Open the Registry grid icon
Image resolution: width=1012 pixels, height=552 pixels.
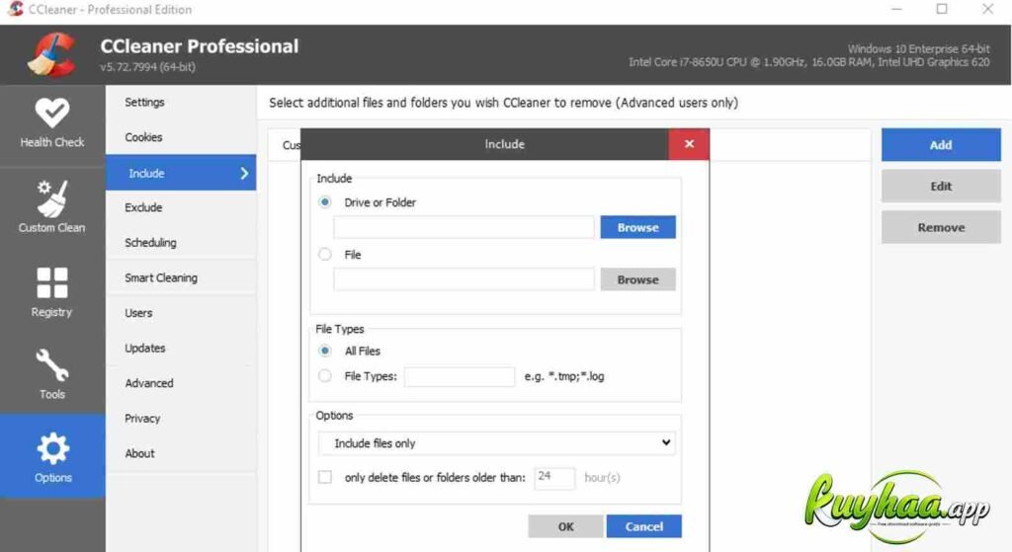tap(52, 282)
